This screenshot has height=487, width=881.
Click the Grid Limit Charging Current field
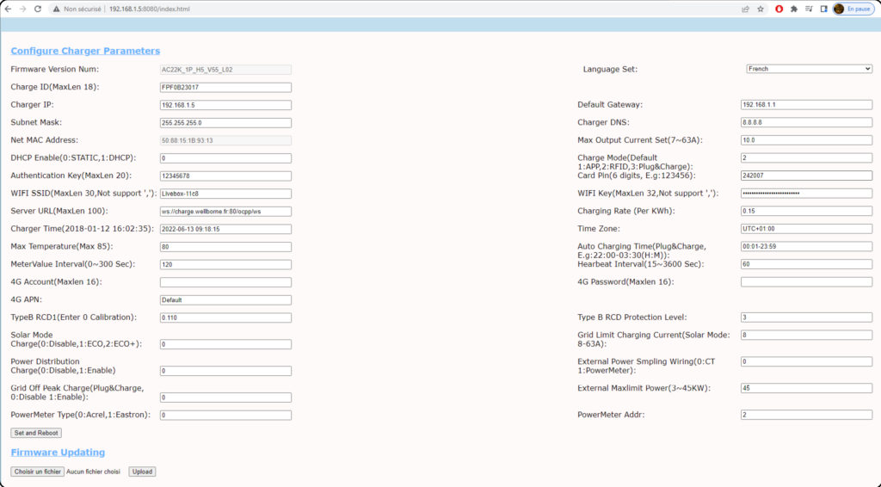click(806, 335)
